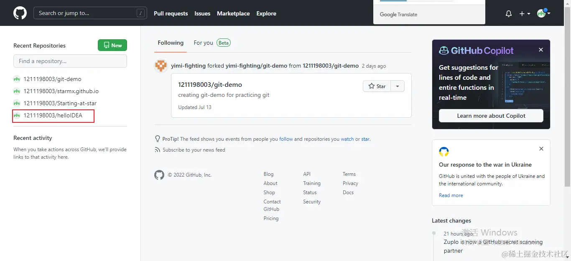This screenshot has width=571, height=261.
Task: Open 1211198003/git-demo in Recent Repositories
Action: point(52,79)
